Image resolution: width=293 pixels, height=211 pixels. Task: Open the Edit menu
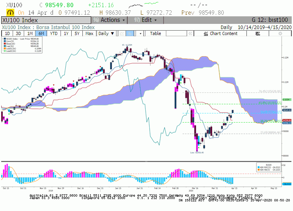click(145, 20)
